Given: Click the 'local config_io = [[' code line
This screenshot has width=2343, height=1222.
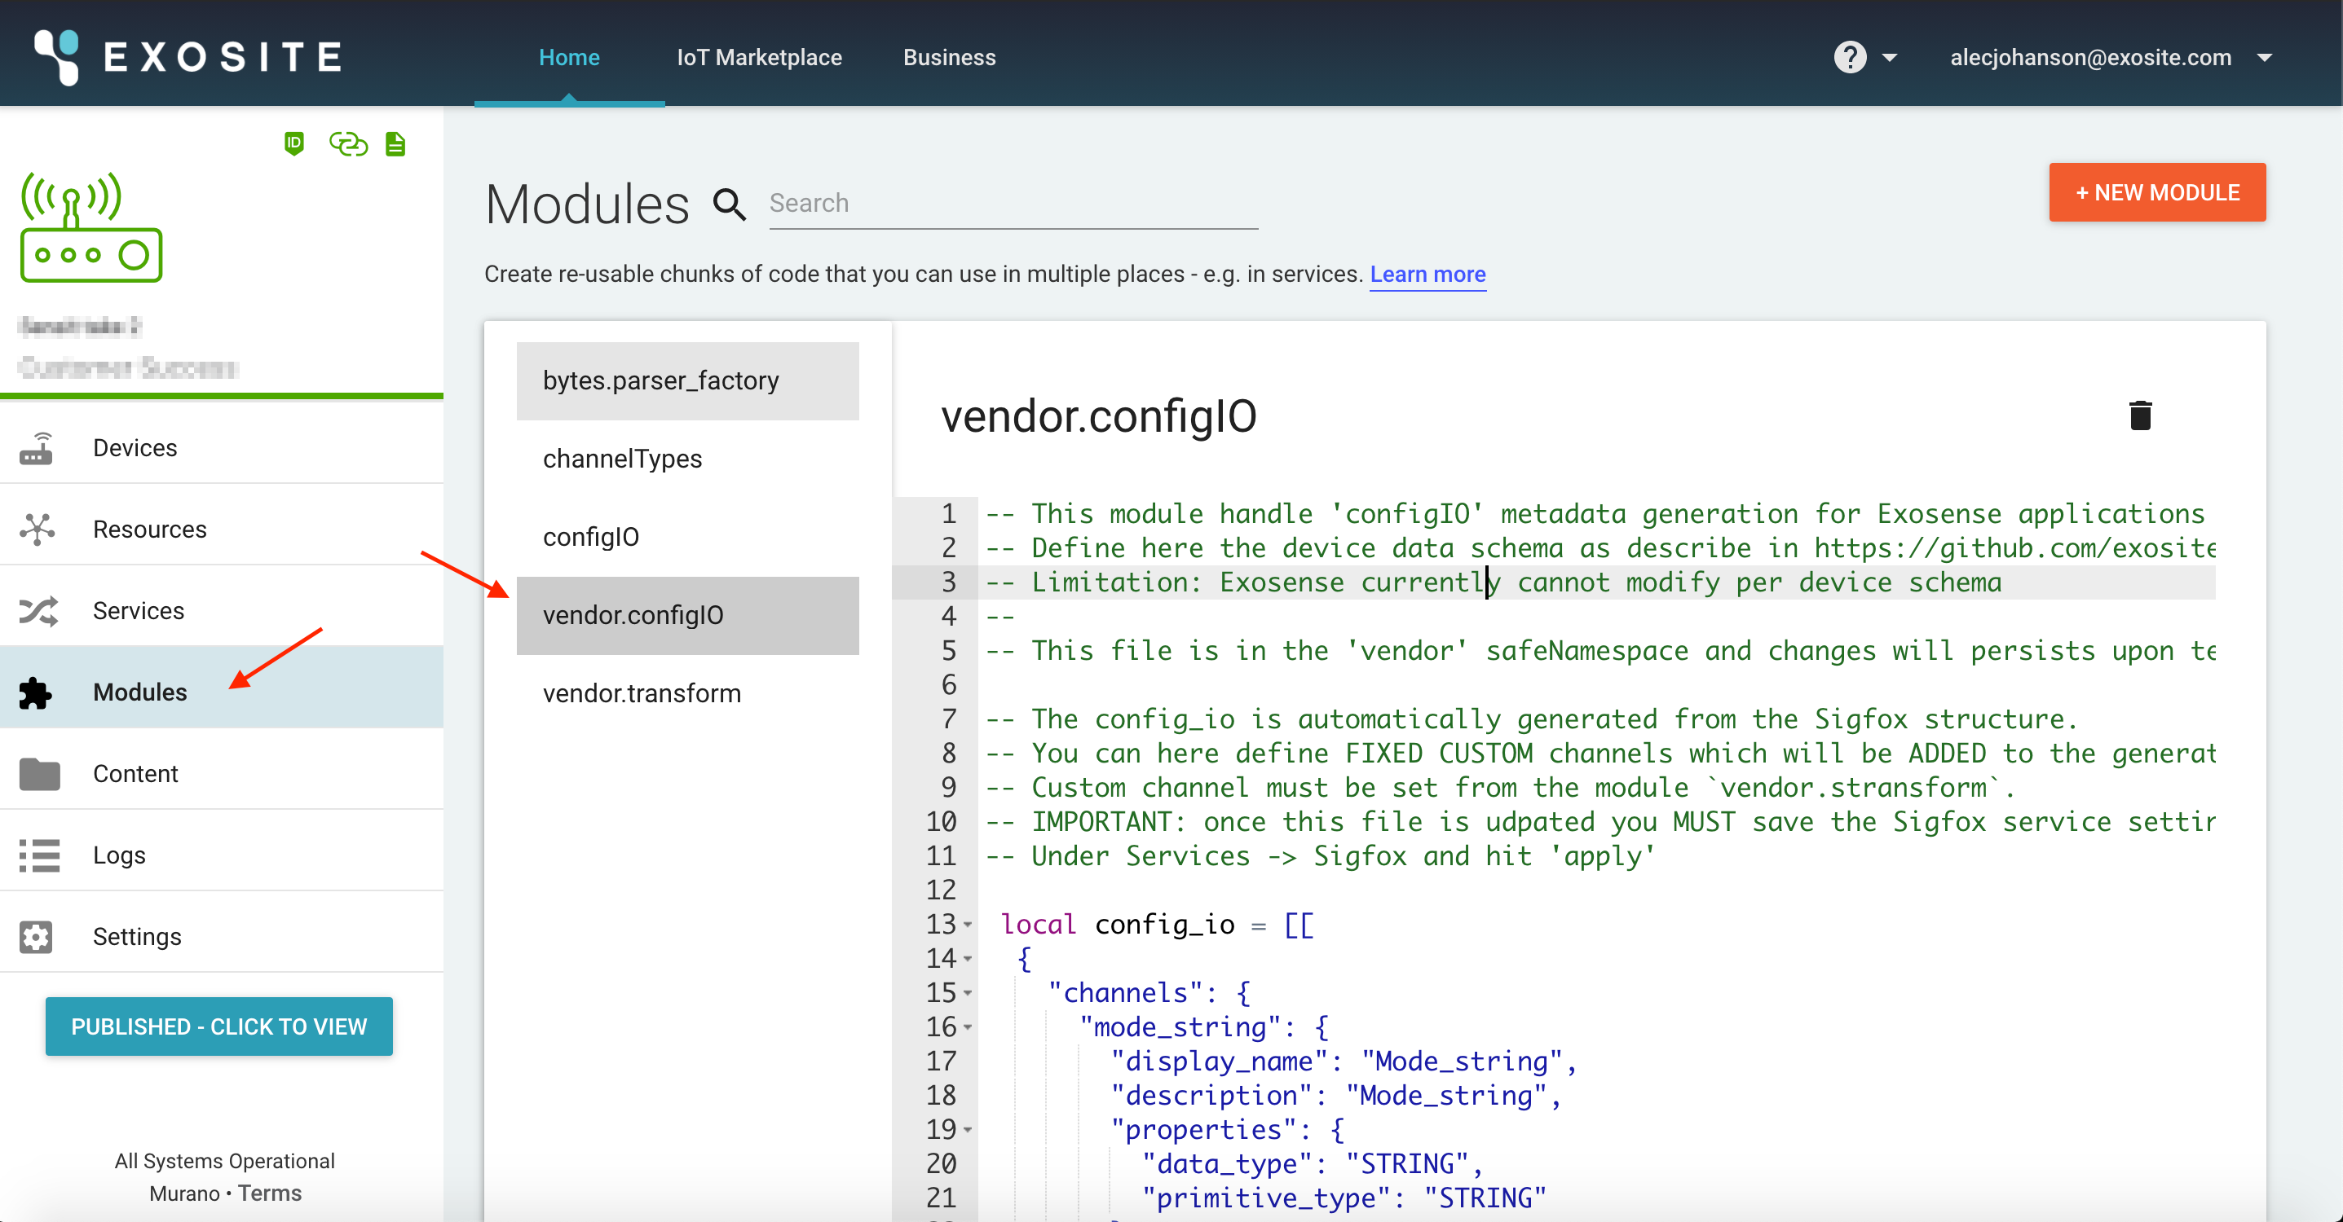Looking at the screenshot, I should (x=1158, y=925).
